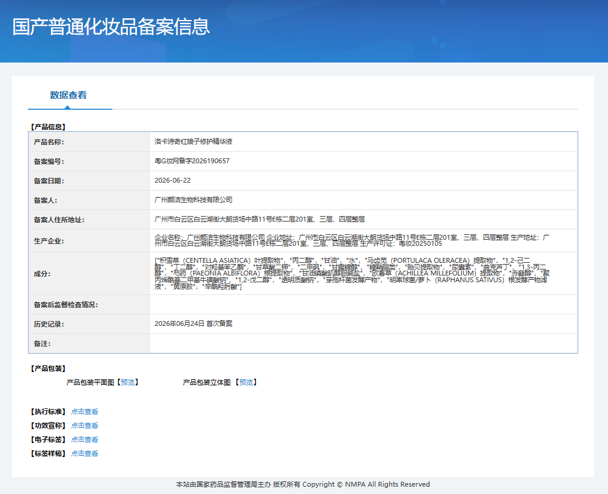608x494 pixels.
Task: Click the 成分 ingredients list text
Action: (352, 274)
